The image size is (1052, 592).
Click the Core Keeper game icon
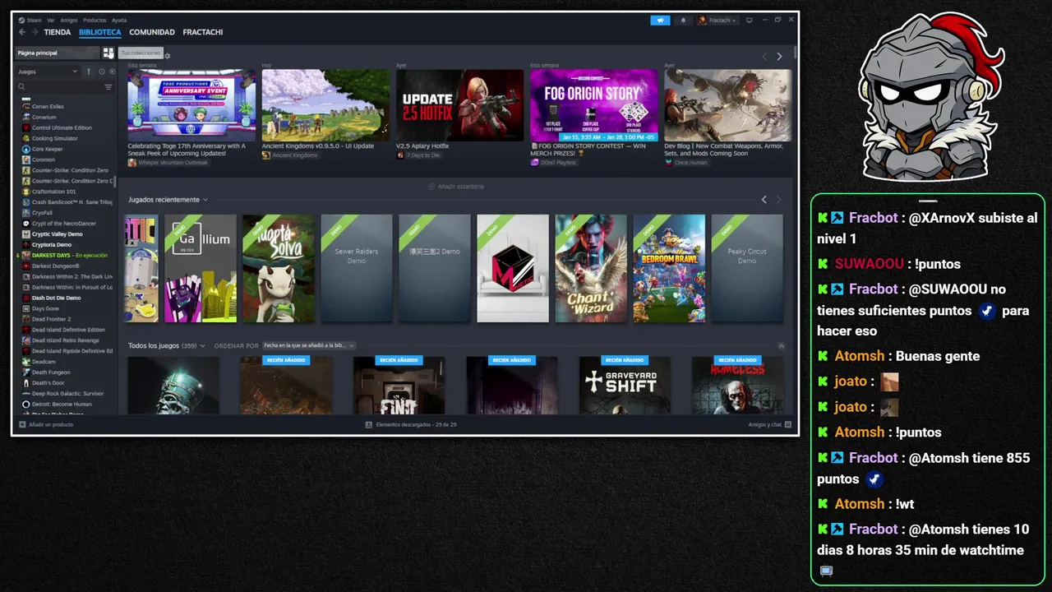coord(25,149)
